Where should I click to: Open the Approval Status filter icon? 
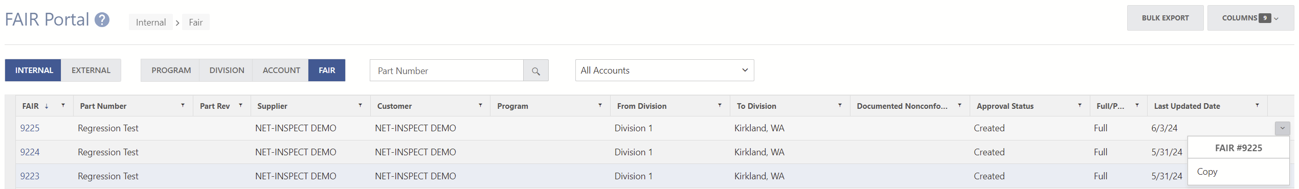[1080, 106]
